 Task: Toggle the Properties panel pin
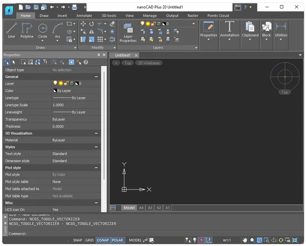coord(99,55)
